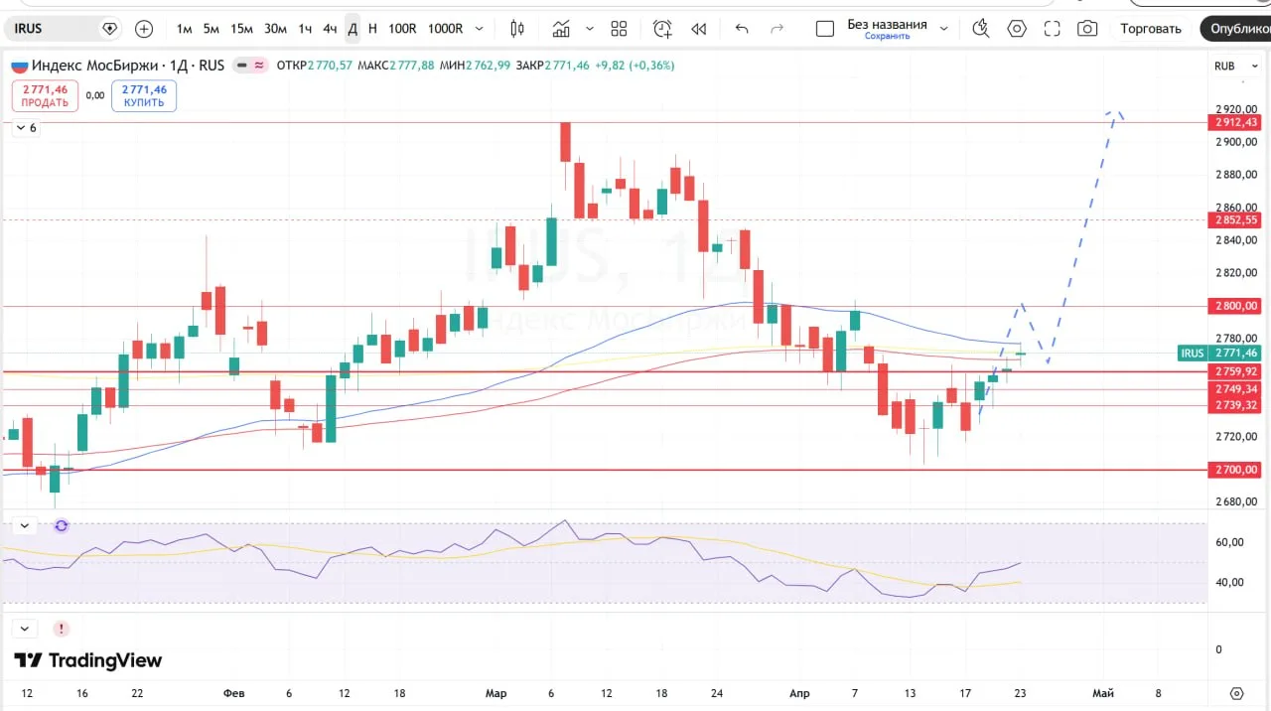Enter fullscreen mode
The height and width of the screenshot is (711, 1271).
(x=1053, y=29)
